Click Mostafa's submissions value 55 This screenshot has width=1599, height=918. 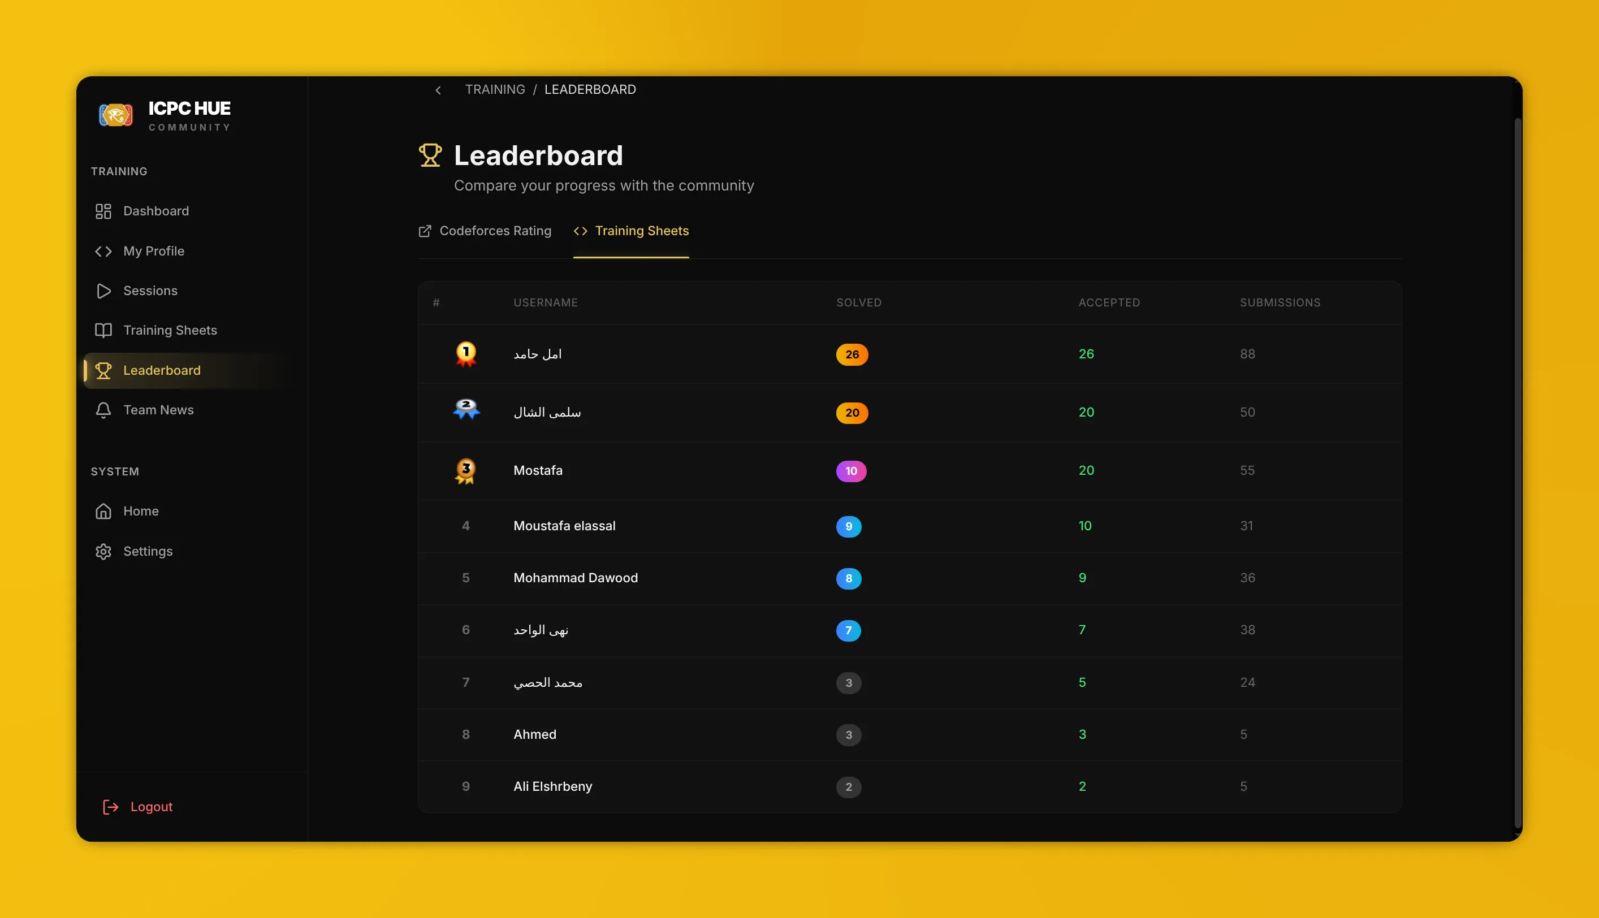click(x=1247, y=470)
